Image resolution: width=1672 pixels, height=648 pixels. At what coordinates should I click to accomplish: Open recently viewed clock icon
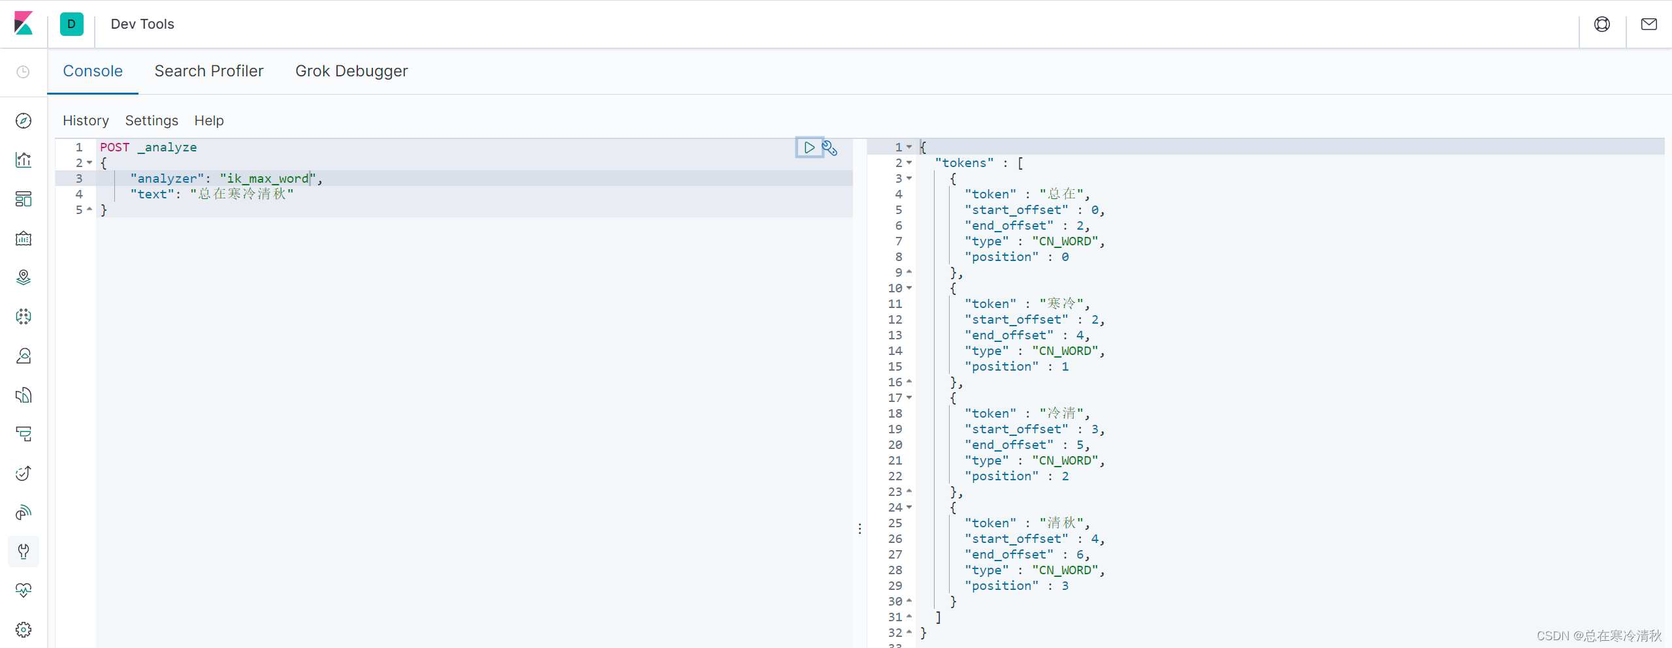pyautogui.click(x=24, y=72)
